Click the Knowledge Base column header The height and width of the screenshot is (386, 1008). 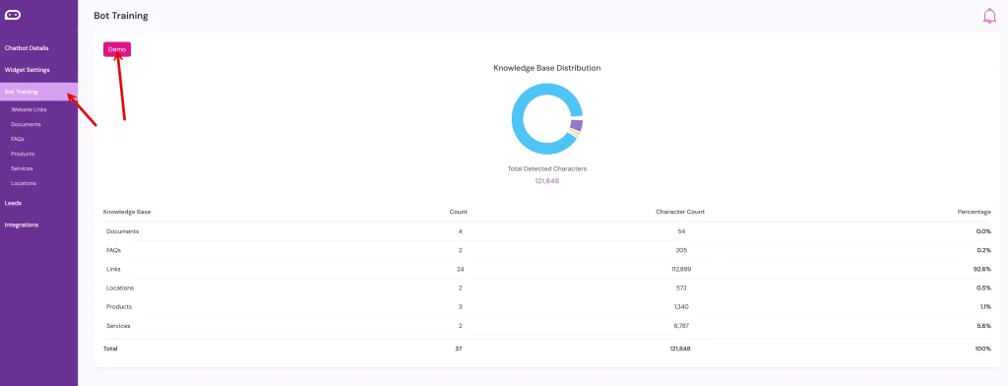coord(127,212)
